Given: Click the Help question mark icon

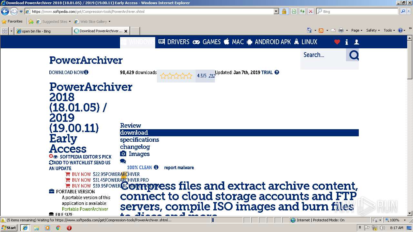Looking at the screenshot, I should pos(400,30).
